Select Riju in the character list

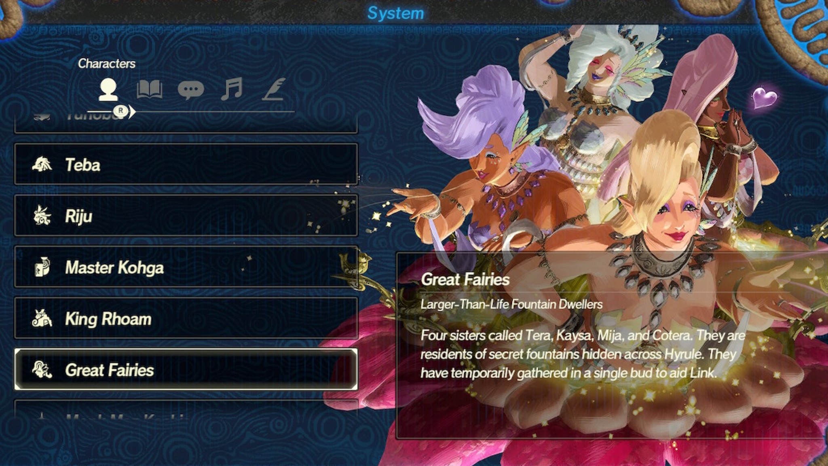click(x=186, y=216)
